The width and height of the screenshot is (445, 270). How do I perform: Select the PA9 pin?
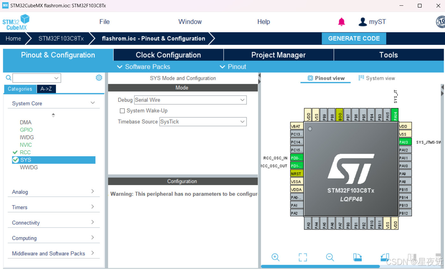(405, 174)
